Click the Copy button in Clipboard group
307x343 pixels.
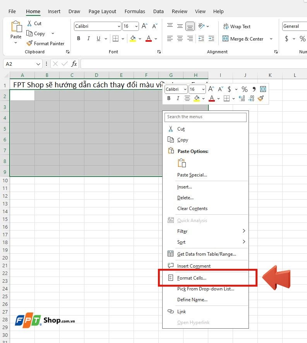(36, 34)
